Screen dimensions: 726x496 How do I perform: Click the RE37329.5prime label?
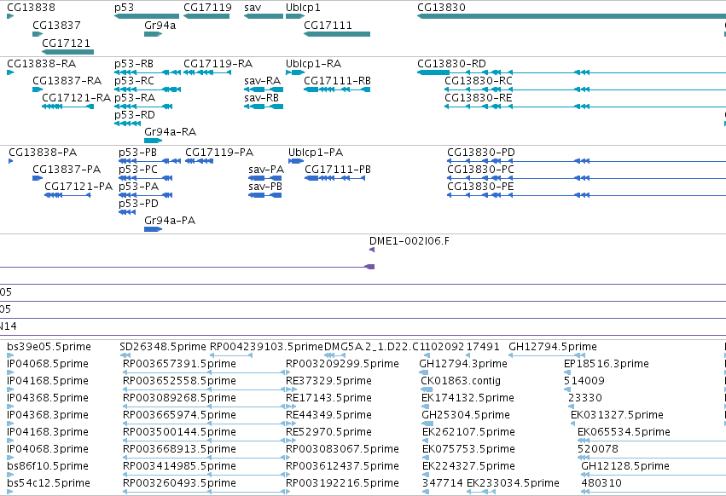[328, 381]
